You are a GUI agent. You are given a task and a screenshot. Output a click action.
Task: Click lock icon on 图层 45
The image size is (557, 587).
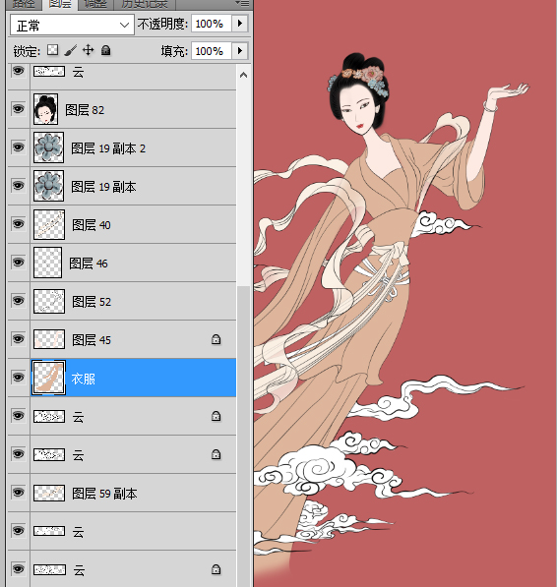click(x=217, y=339)
